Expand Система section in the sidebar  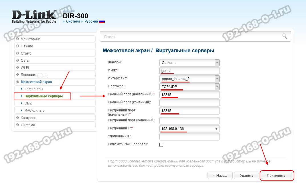pyautogui.click(x=55, y=125)
